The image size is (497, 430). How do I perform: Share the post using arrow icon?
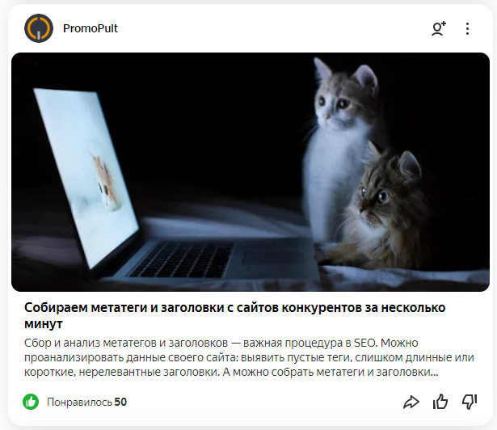click(x=411, y=402)
